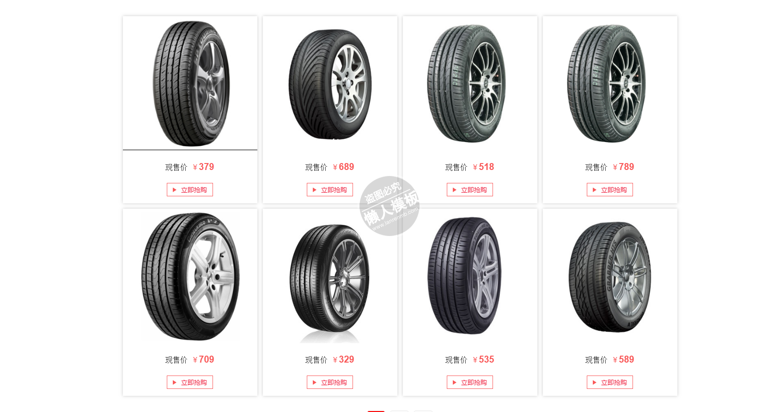Buy now the ¥689 tire
This screenshot has width=779, height=412.
tap(330, 190)
